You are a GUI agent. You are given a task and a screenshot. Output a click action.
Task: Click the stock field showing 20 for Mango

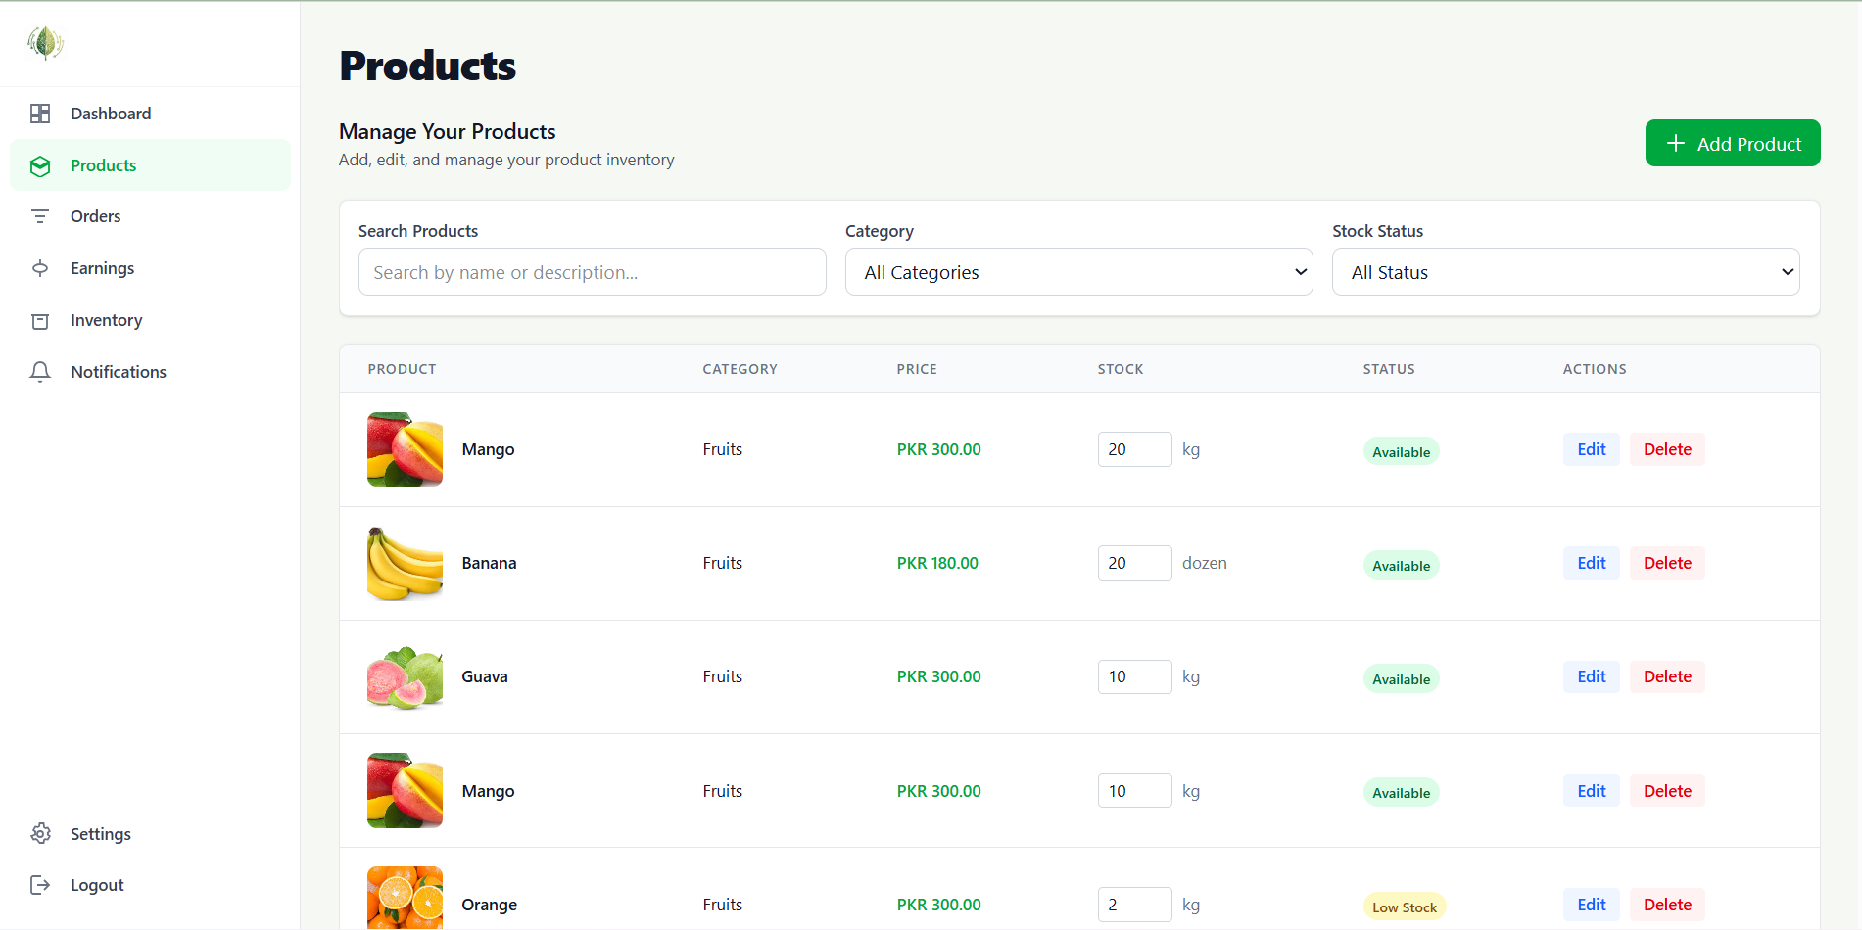(1134, 449)
